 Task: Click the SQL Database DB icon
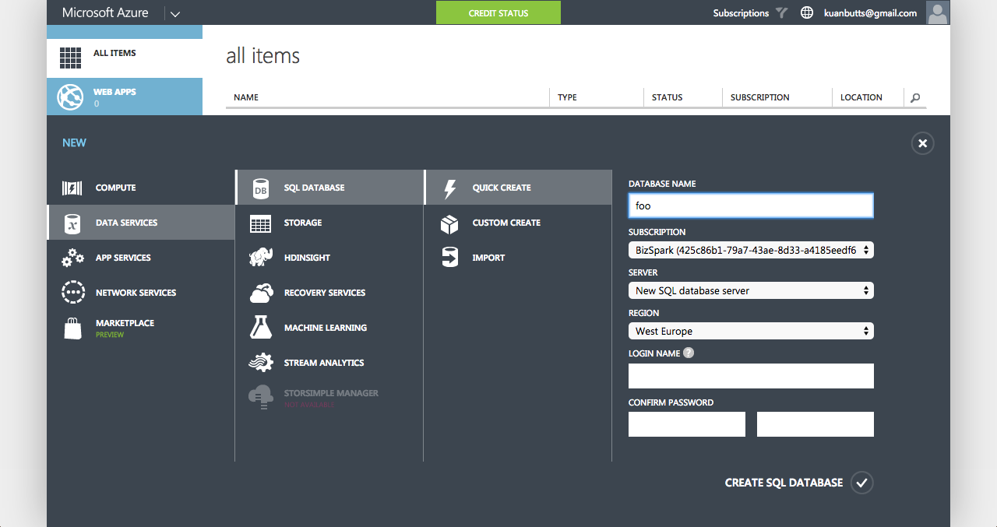pyautogui.click(x=261, y=188)
